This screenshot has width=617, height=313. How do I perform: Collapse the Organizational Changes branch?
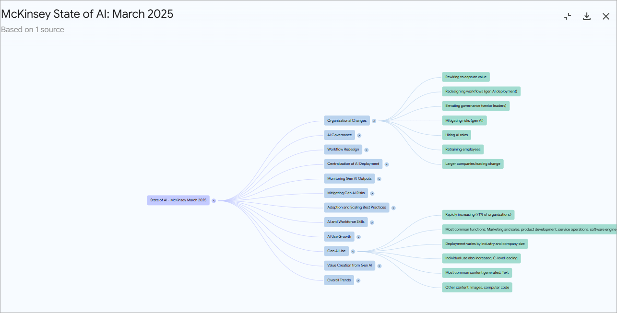coord(374,121)
